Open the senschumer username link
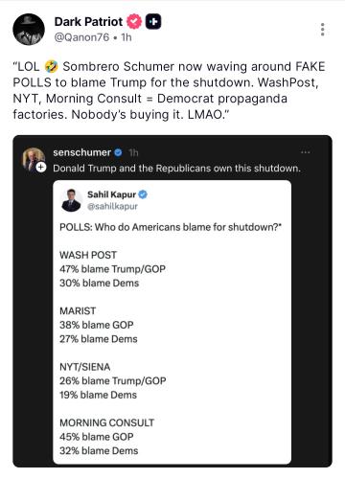 click(82, 152)
